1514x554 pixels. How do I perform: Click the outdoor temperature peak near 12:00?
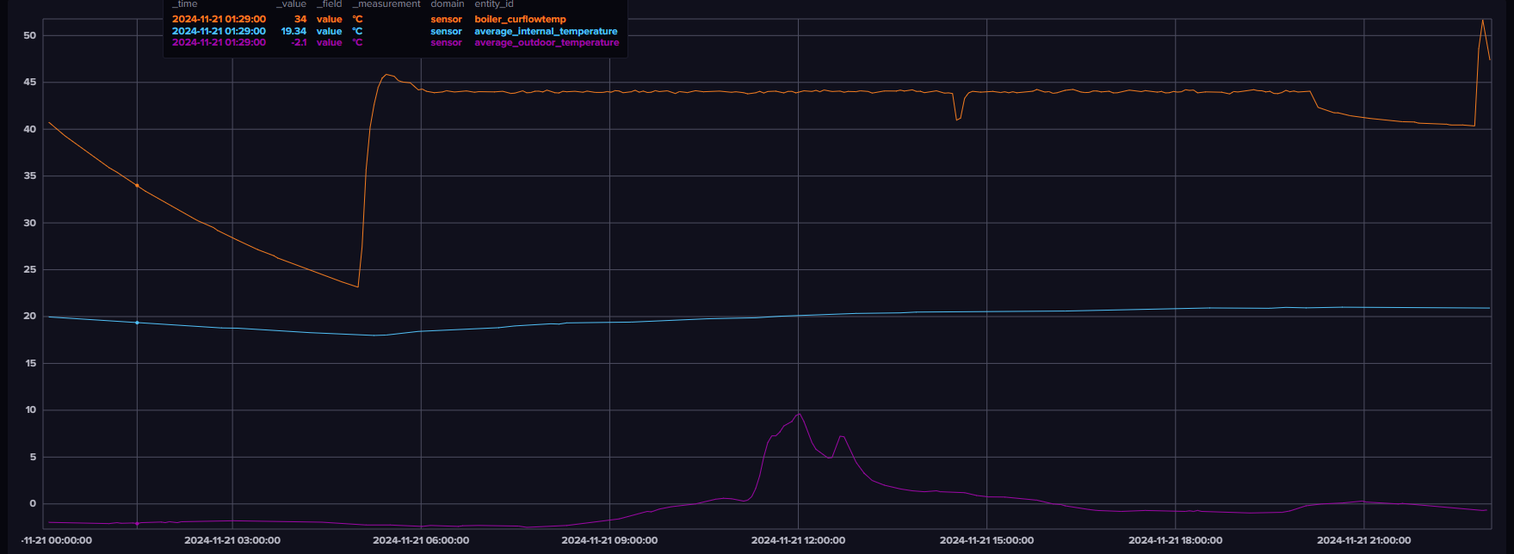[800, 414]
